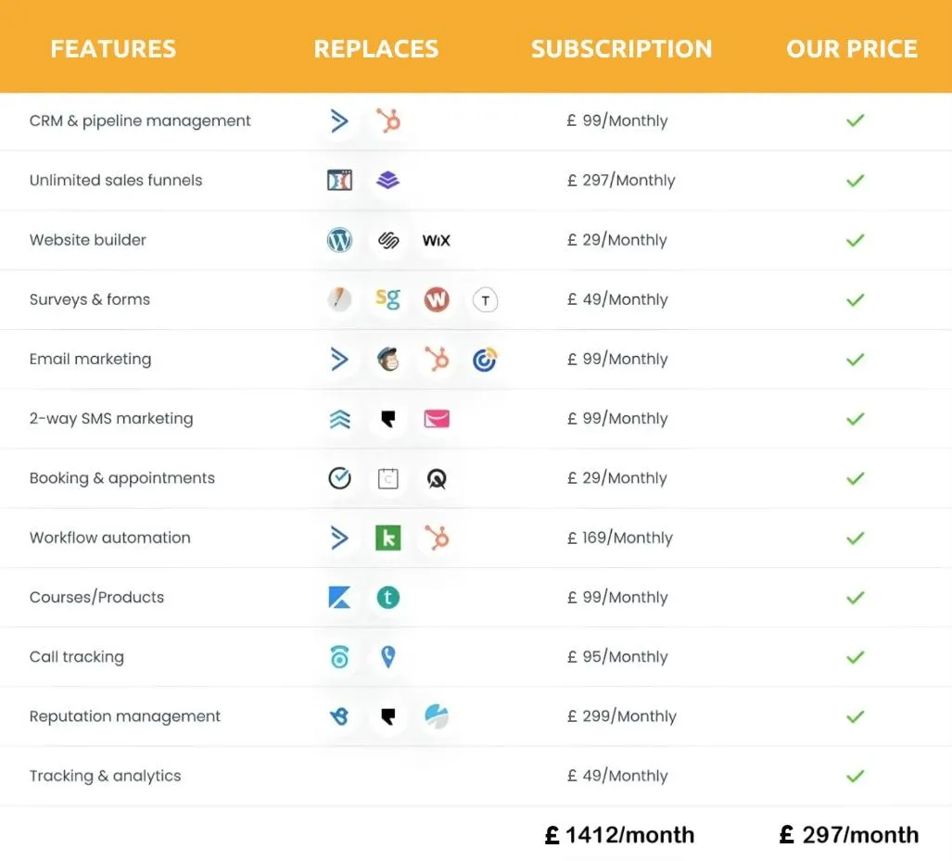
Task: Click the ClickFunnels icon beside Unlimited sales funnels
Action: click(339, 180)
